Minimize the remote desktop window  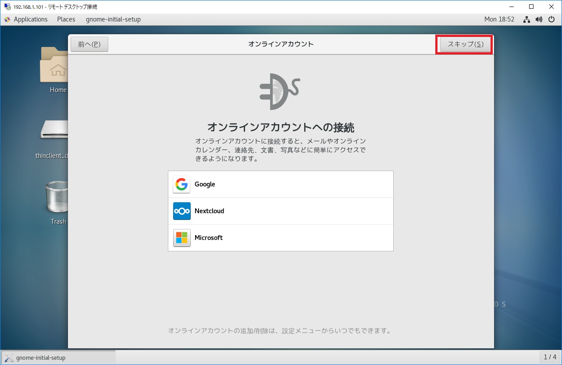click(511, 7)
